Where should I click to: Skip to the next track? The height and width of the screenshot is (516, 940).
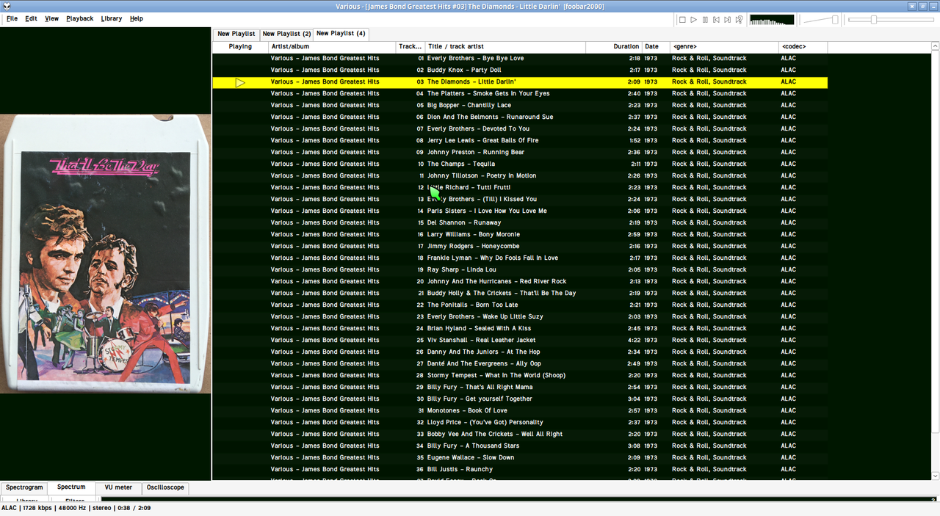[728, 20]
